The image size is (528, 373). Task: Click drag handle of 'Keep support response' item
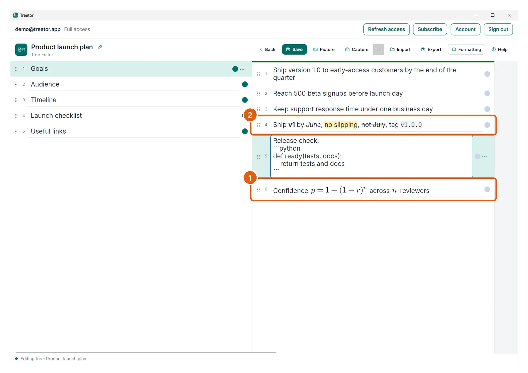258,109
